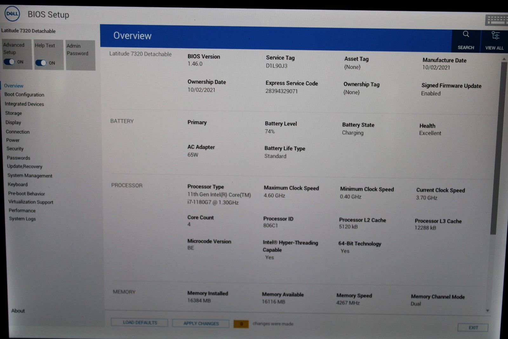Image resolution: width=508 pixels, height=339 pixels.
Task: Click the Express Service Code 28394329071
Action: pyautogui.click(x=282, y=91)
